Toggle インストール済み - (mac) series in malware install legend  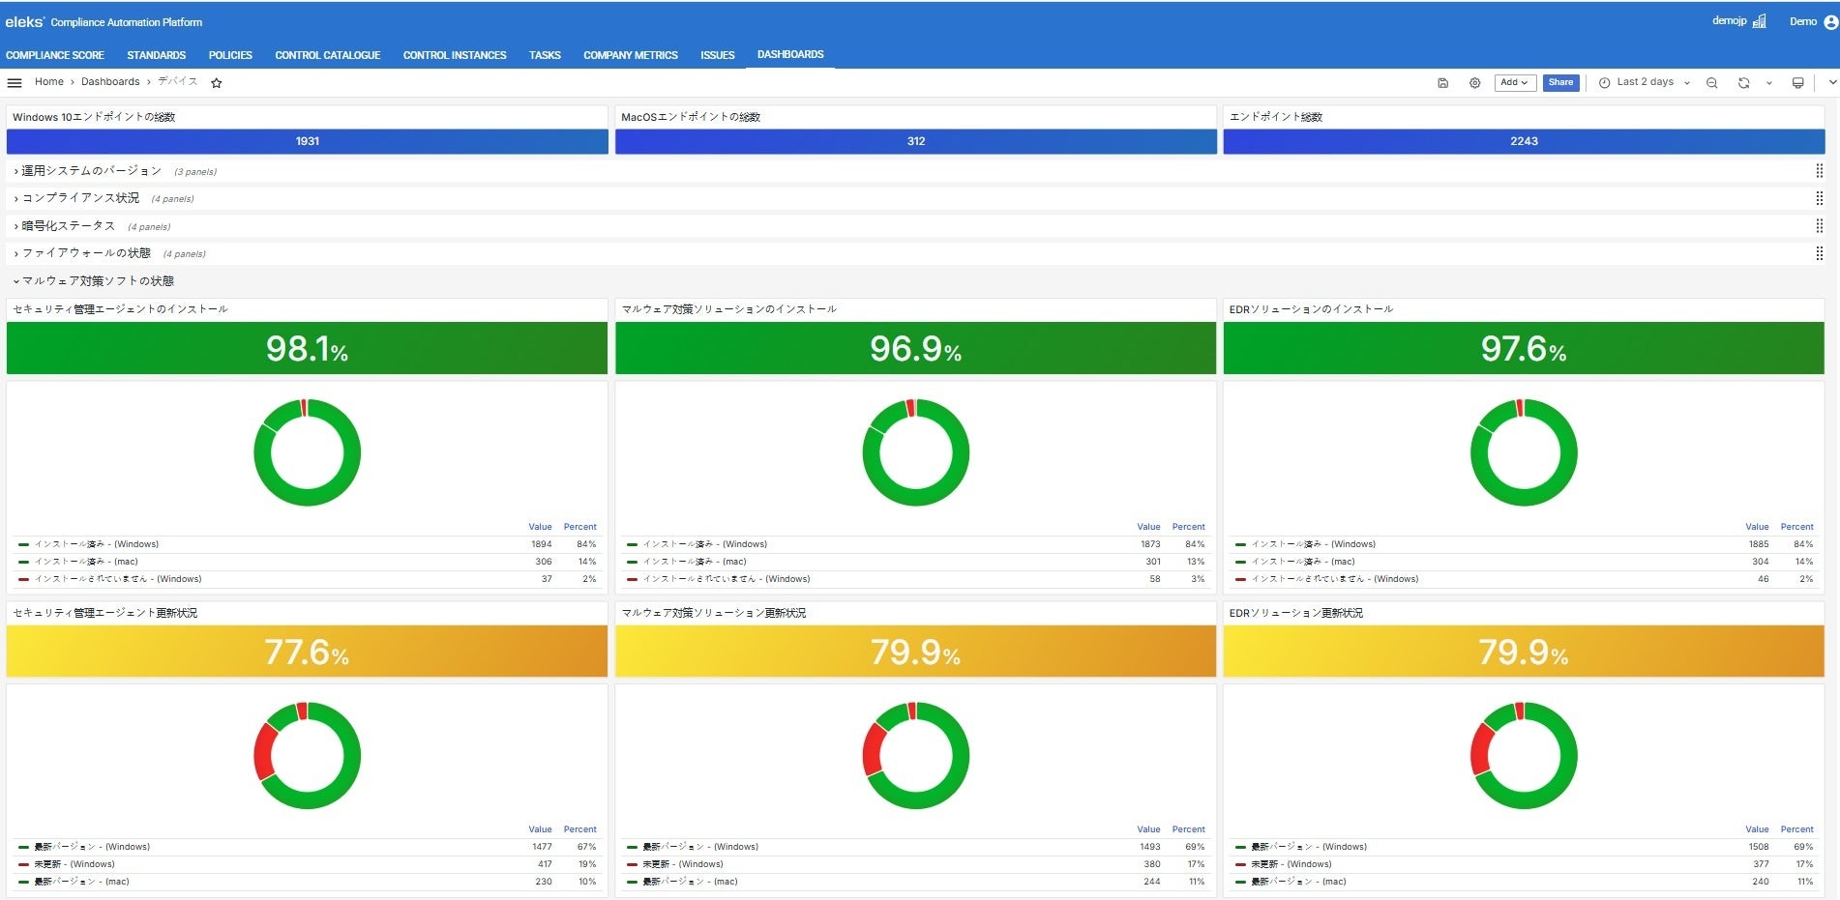tap(694, 562)
